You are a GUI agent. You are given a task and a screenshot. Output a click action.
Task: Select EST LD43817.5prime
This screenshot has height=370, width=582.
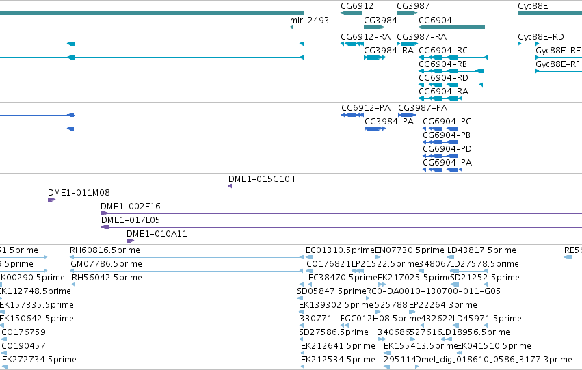click(481, 250)
